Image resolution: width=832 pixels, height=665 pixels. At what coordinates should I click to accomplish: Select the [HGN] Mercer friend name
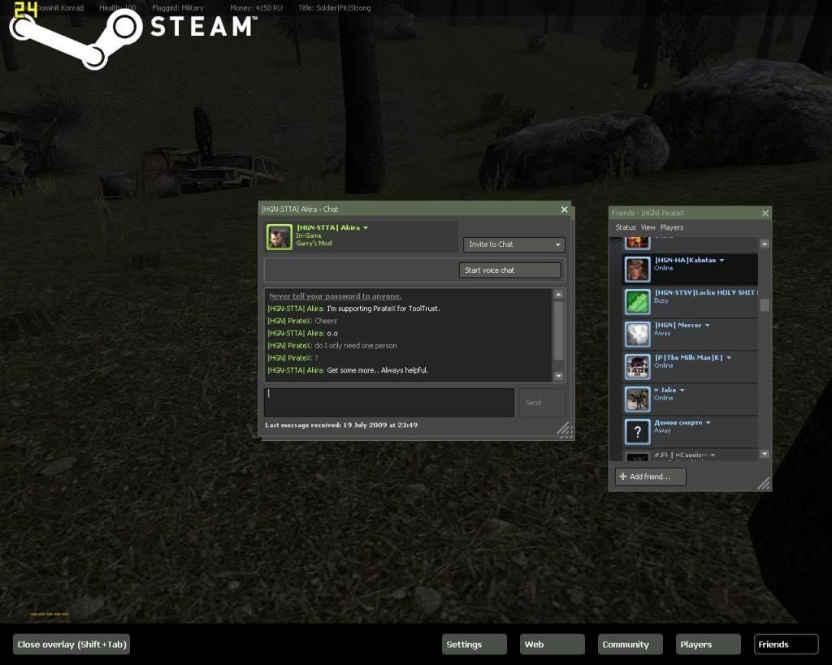pyautogui.click(x=678, y=325)
